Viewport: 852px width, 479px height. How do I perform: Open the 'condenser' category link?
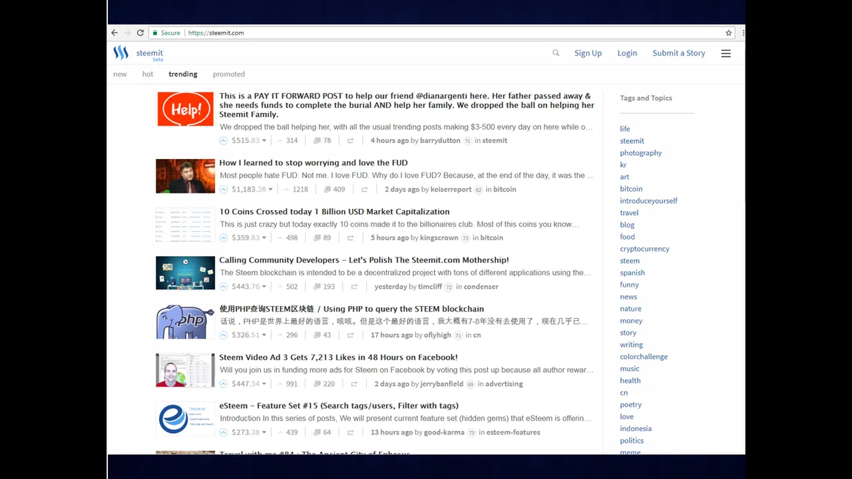tap(481, 286)
